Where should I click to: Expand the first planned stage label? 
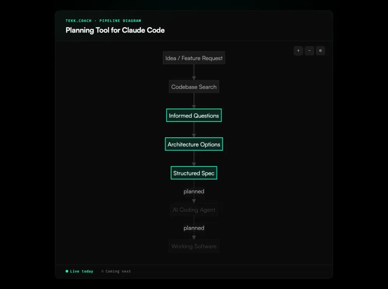(194, 191)
